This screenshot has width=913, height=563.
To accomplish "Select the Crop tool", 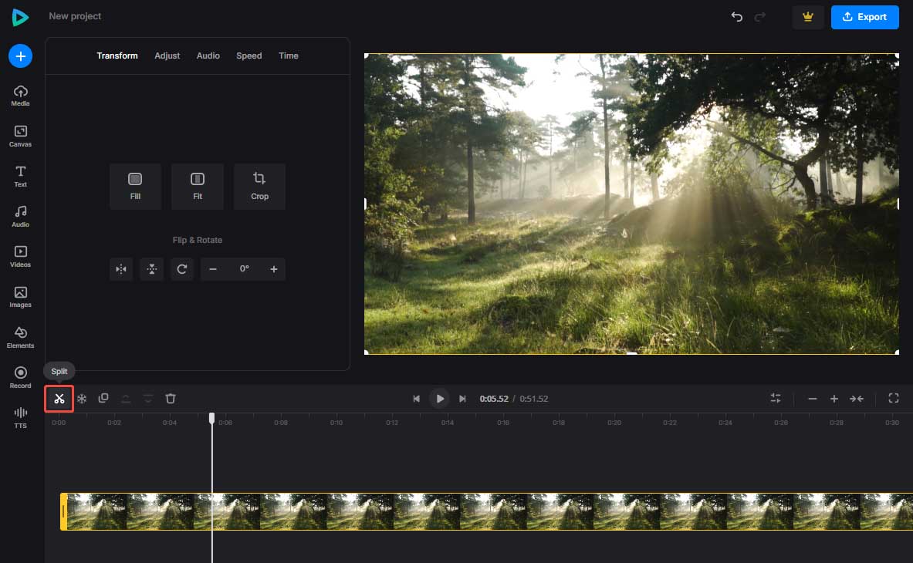I will [259, 186].
